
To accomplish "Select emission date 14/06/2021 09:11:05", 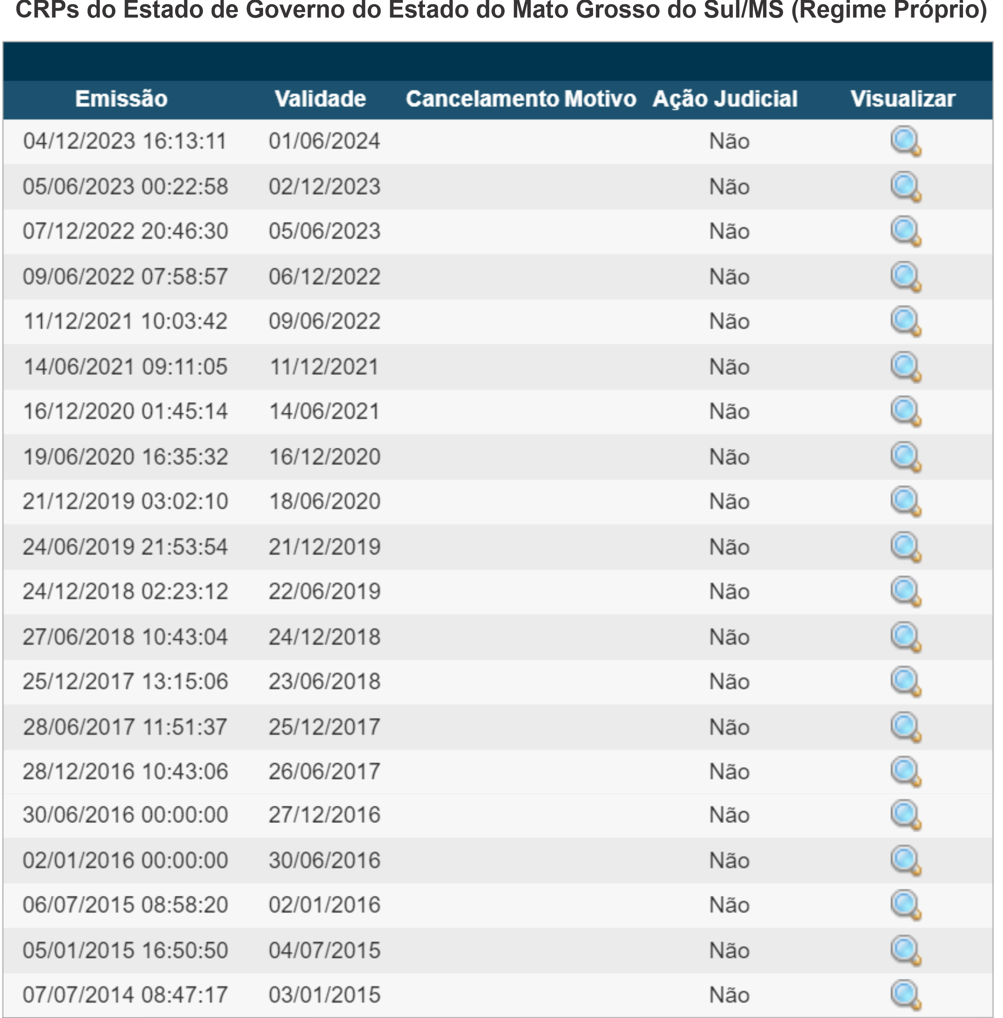I will pyautogui.click(x=125, y=367).
